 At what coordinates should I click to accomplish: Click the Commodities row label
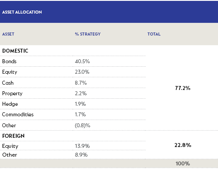tap(18, 115)
